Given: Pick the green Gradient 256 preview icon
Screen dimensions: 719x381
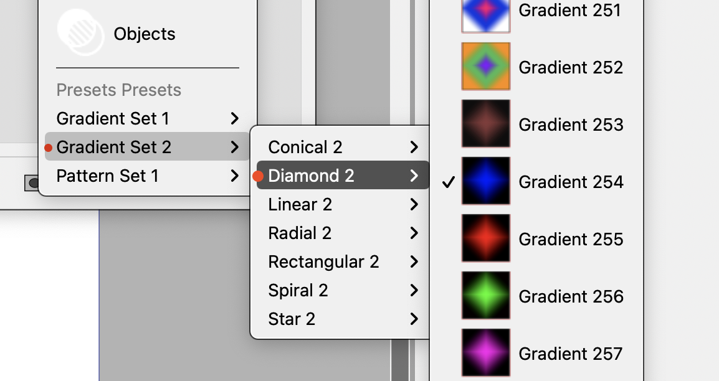Looking at the screenshot, I should (x=485, y=296).
